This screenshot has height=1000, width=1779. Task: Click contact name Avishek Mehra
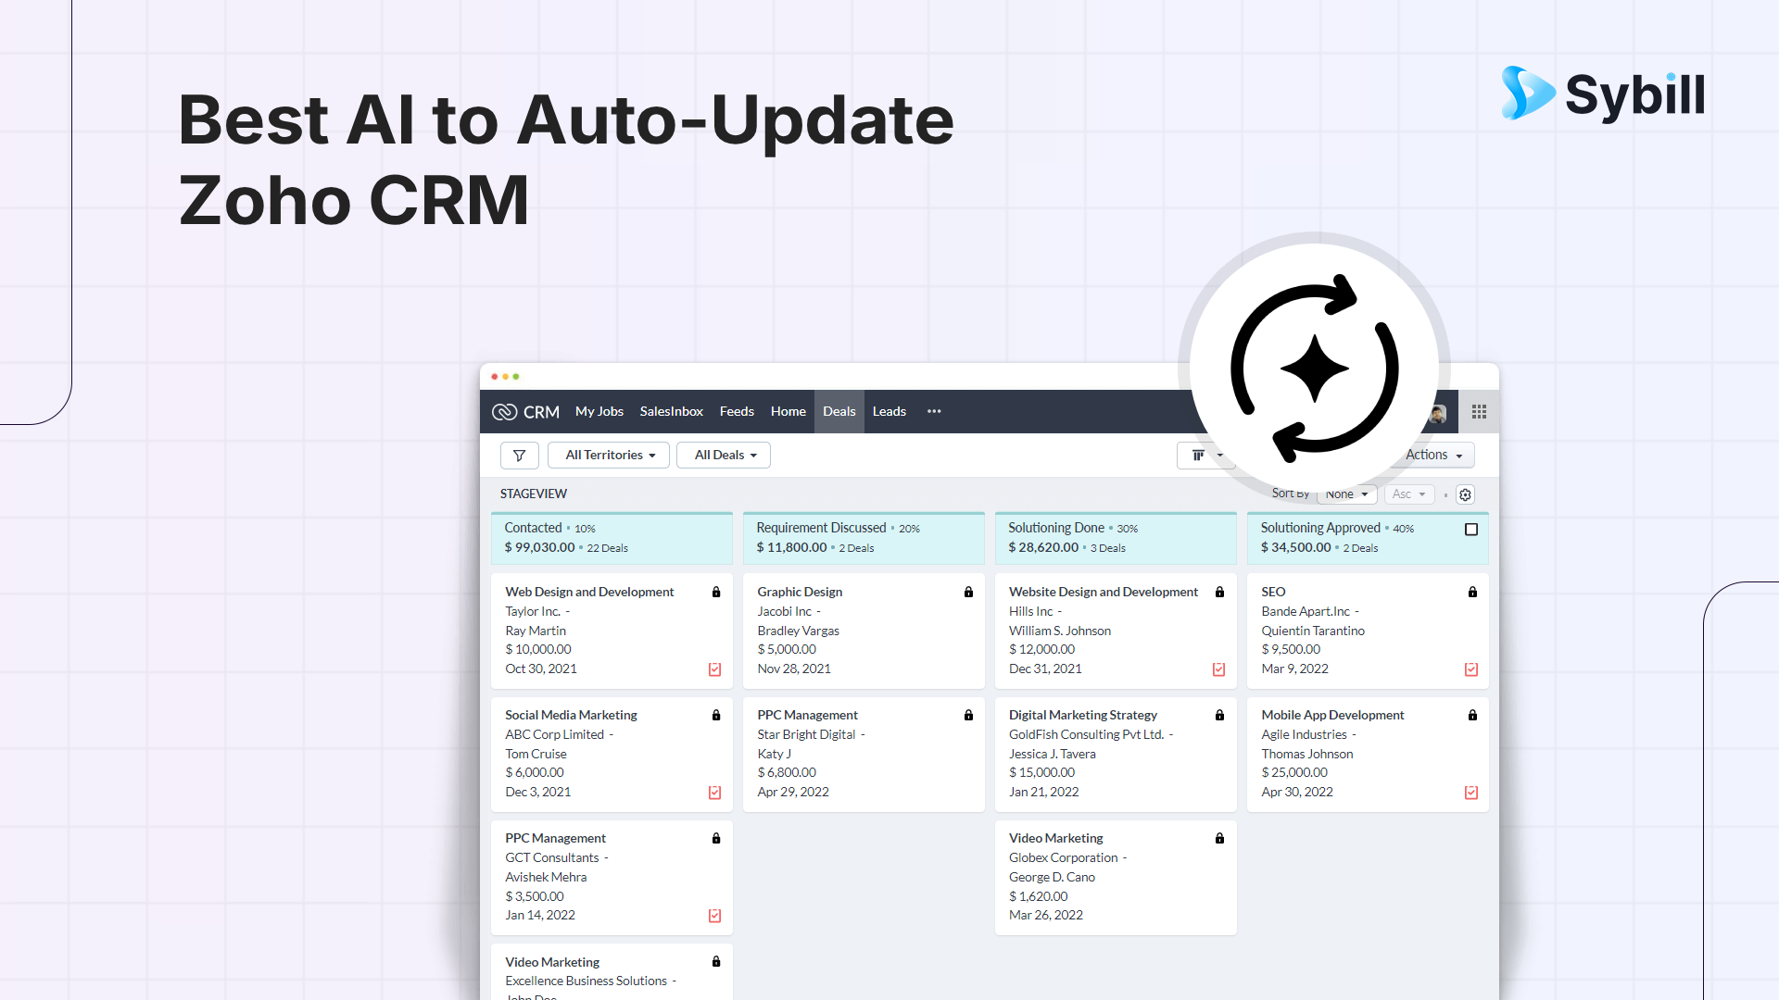[x=546, y=878]
